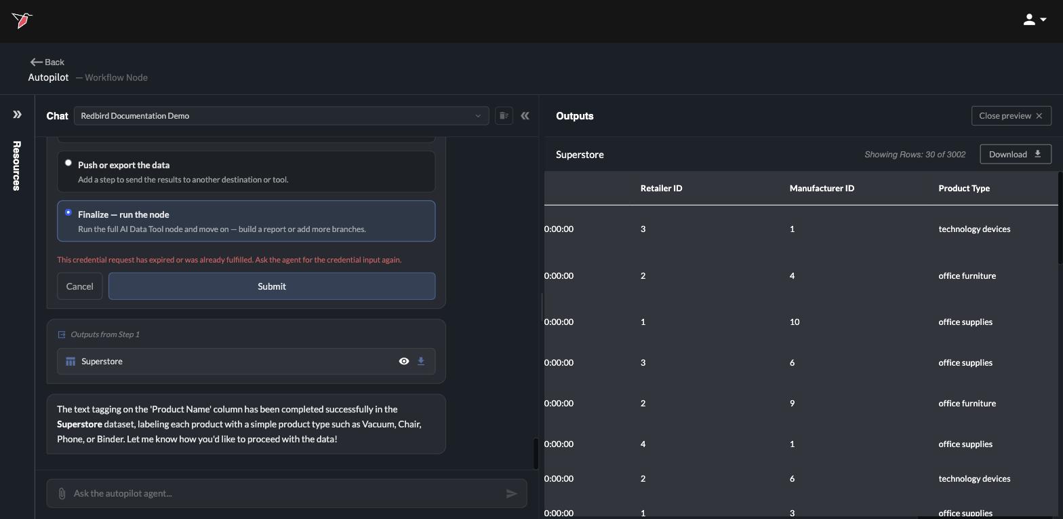Click the Superstore title in Outputs panel
Screen dimensions: 1063x519
580,155
